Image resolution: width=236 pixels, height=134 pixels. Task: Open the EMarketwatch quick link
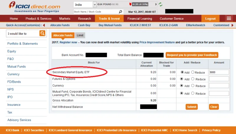[x=196, y=25]
